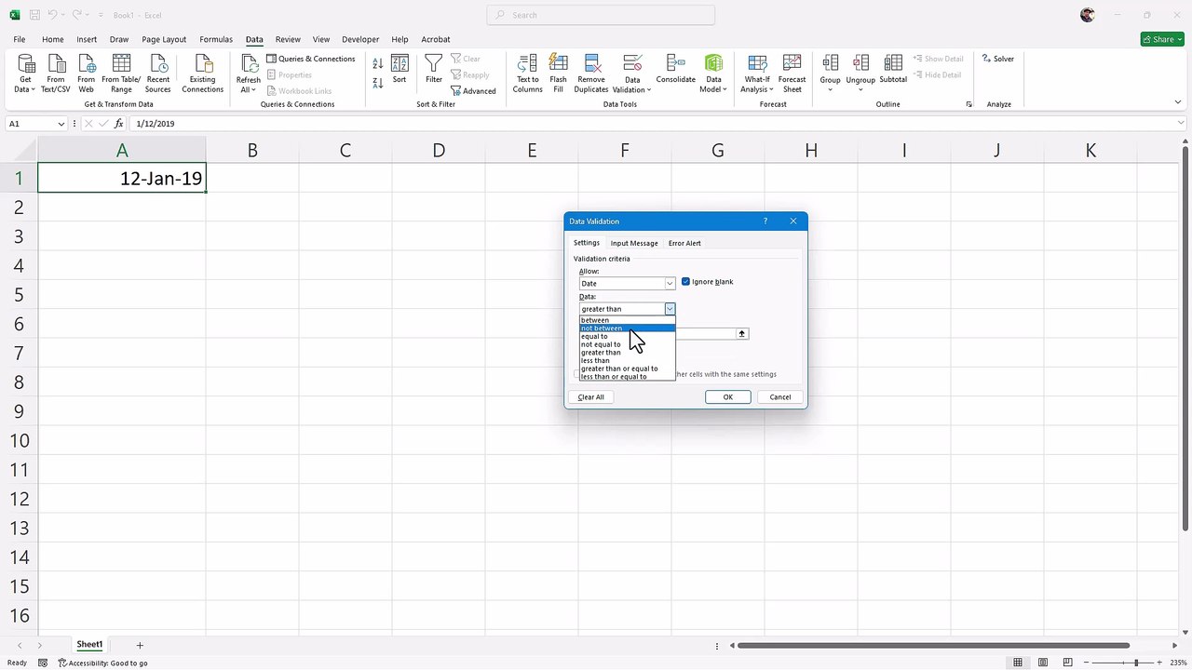1192x670 pixels.
Task: Adjust the zoom slider handle
Action: point(1136,663)
